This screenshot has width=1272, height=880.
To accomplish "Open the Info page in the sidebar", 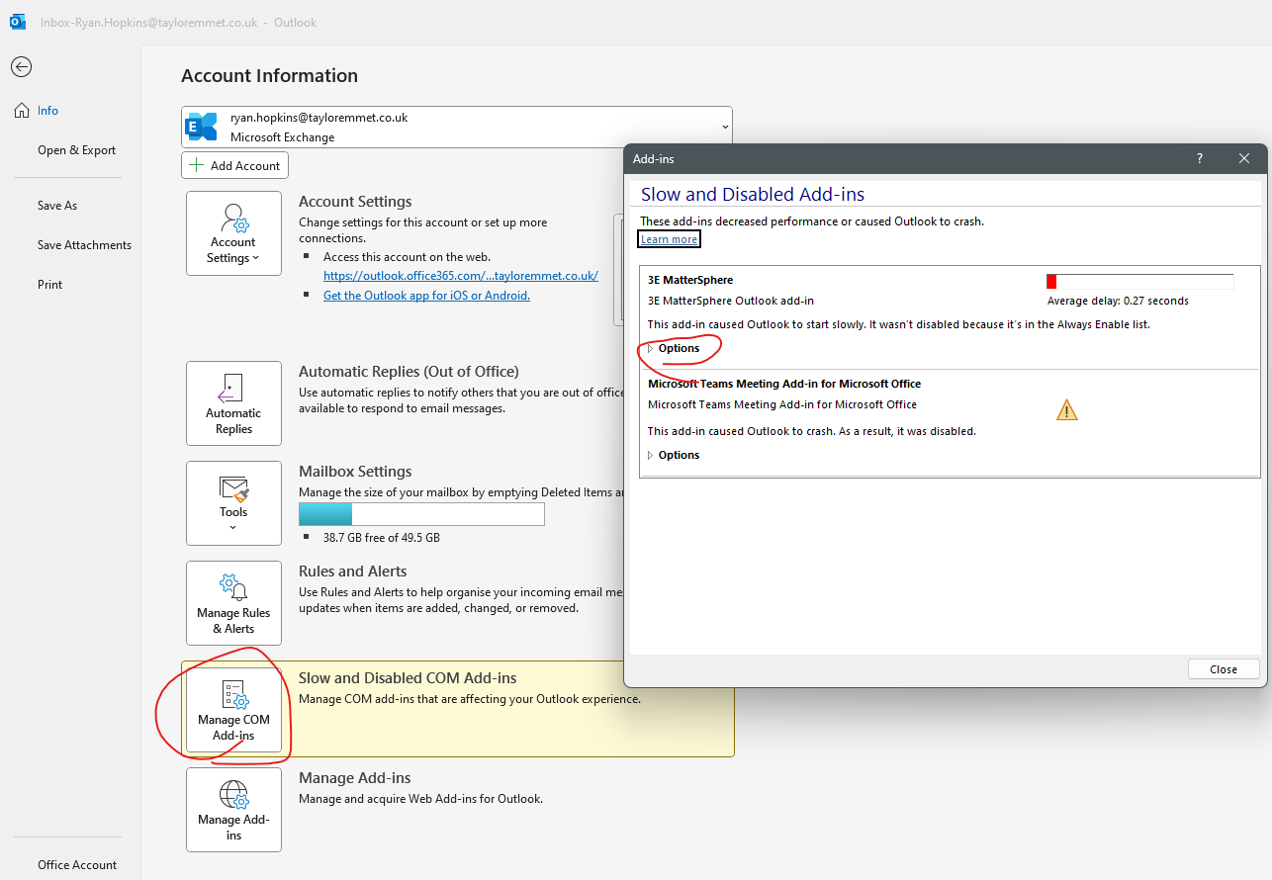I will pos(48,111).
